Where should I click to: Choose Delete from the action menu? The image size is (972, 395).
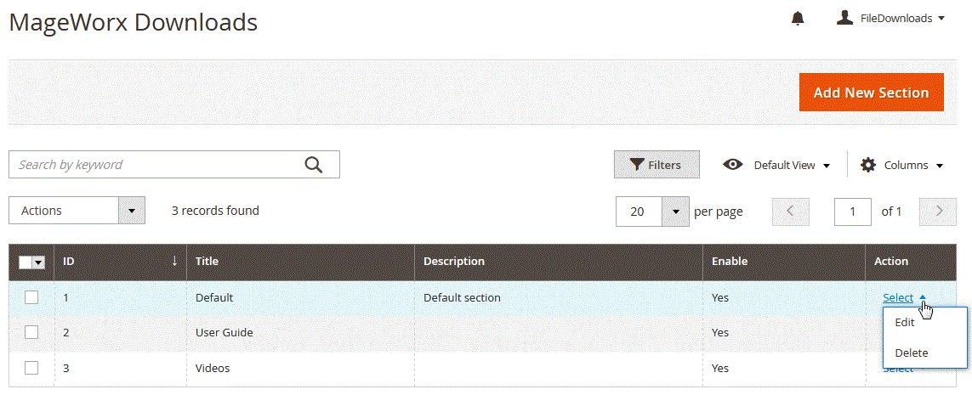click(912, 353)
